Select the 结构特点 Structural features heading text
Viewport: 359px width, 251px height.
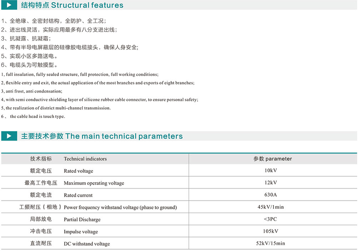[x=72, y=5]
